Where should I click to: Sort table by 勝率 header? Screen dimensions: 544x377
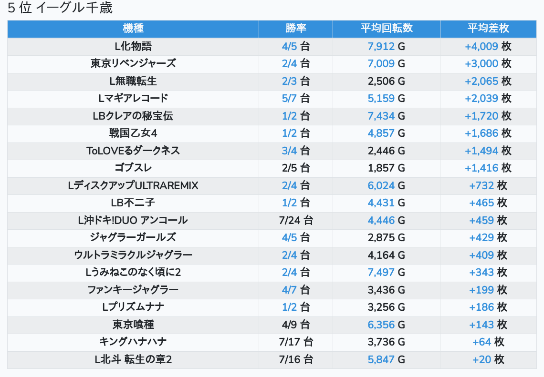pyautogui.click(x=295, y=29)
